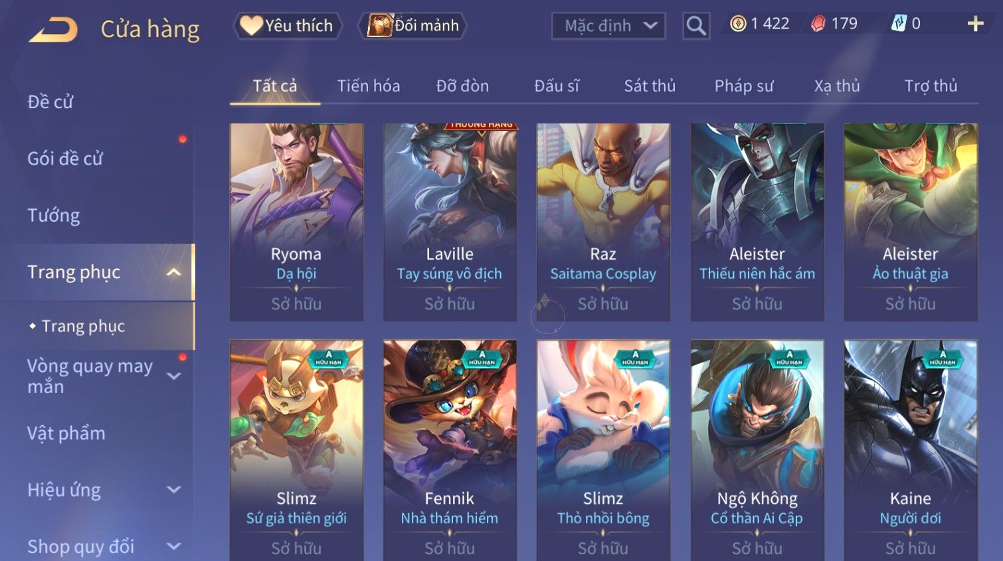Expand the Hiệu ứng sidebar section

click(174, 490)
